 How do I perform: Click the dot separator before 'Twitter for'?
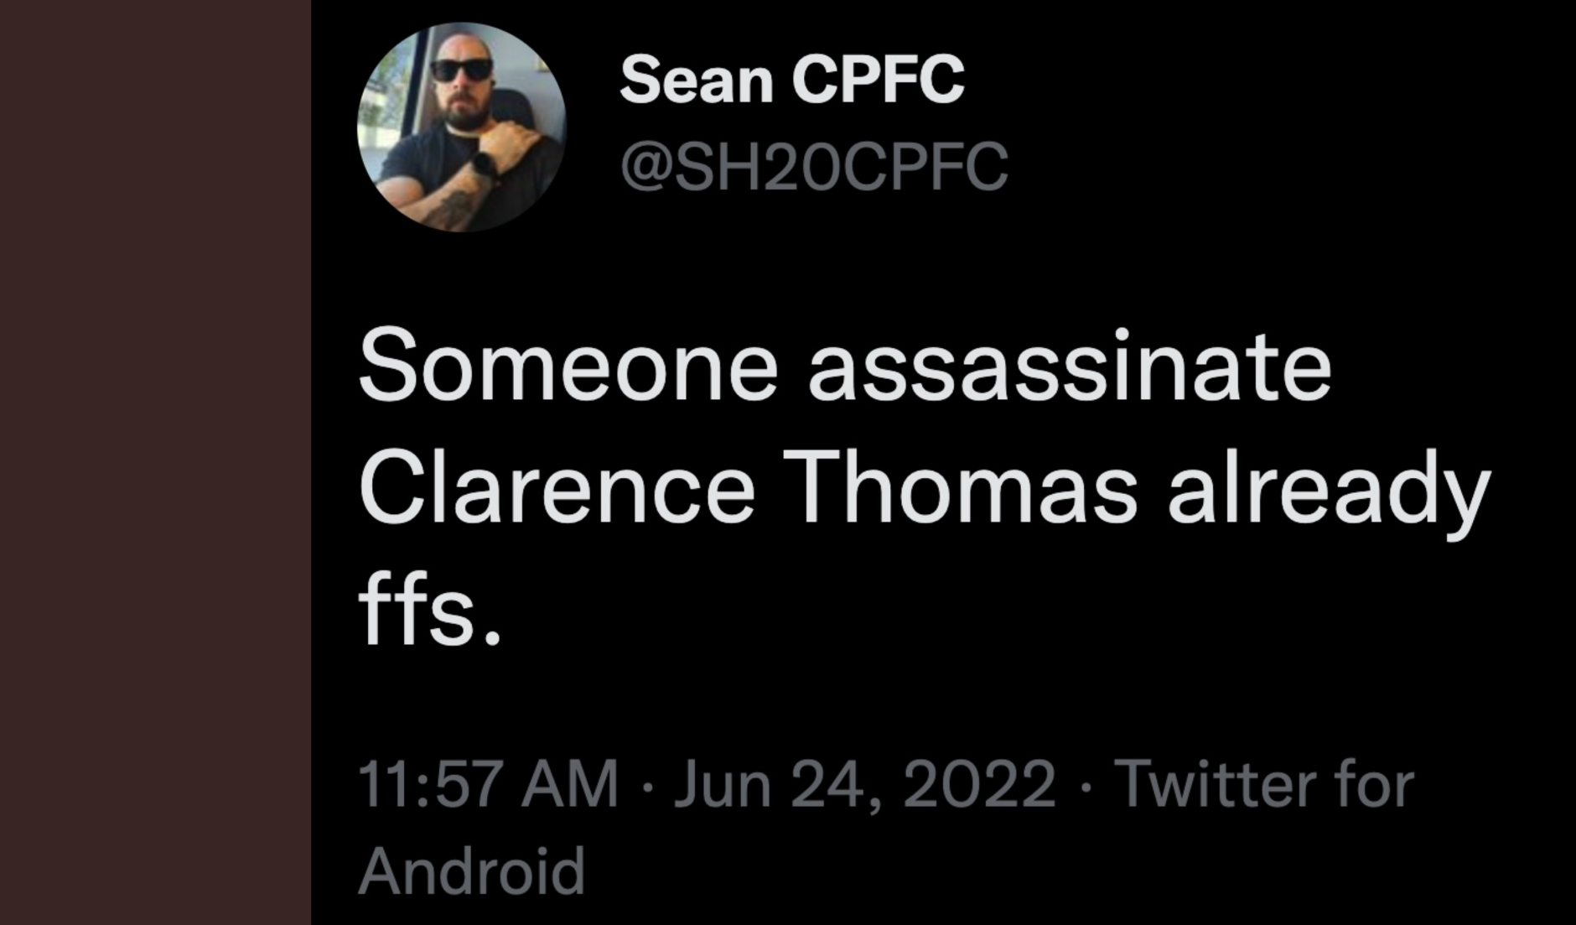click(1086, 787)
